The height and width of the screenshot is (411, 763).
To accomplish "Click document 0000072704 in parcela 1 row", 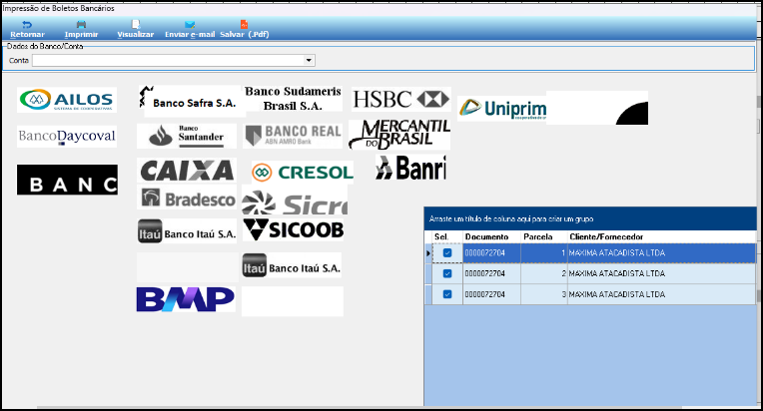I will [x=484, y=253].
